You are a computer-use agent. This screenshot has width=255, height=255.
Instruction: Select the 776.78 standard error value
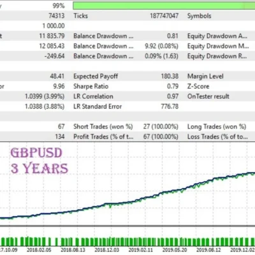tap(170, 106)
